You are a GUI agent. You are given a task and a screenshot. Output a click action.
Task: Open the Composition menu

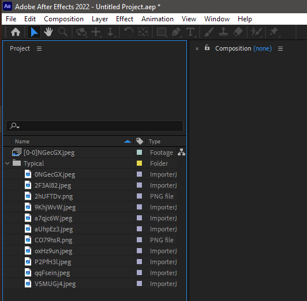coord(63,19)
